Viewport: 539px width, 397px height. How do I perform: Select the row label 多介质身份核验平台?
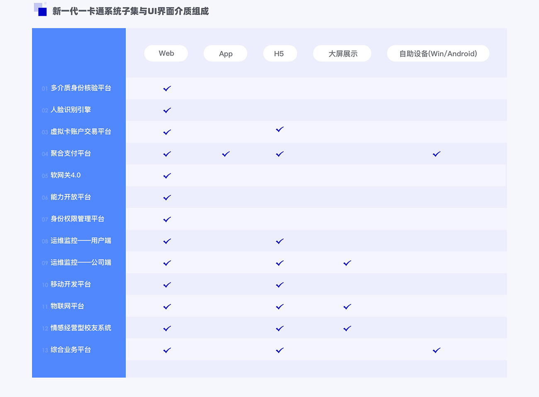coord(81,88)
